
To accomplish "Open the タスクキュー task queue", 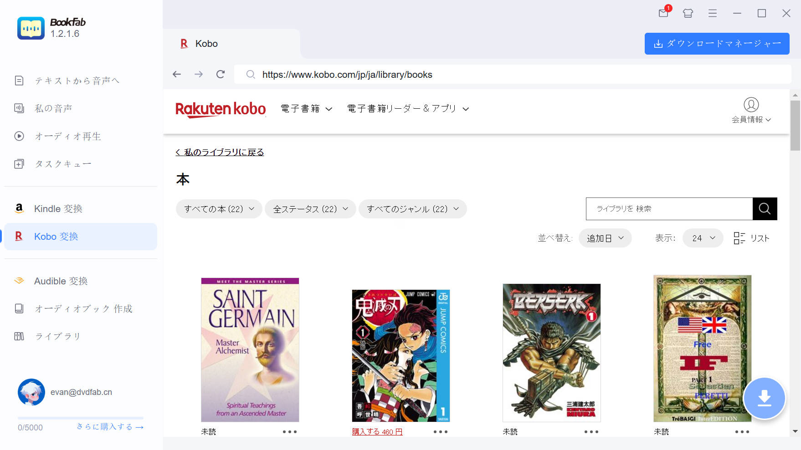I will click(x=63, y=163).
